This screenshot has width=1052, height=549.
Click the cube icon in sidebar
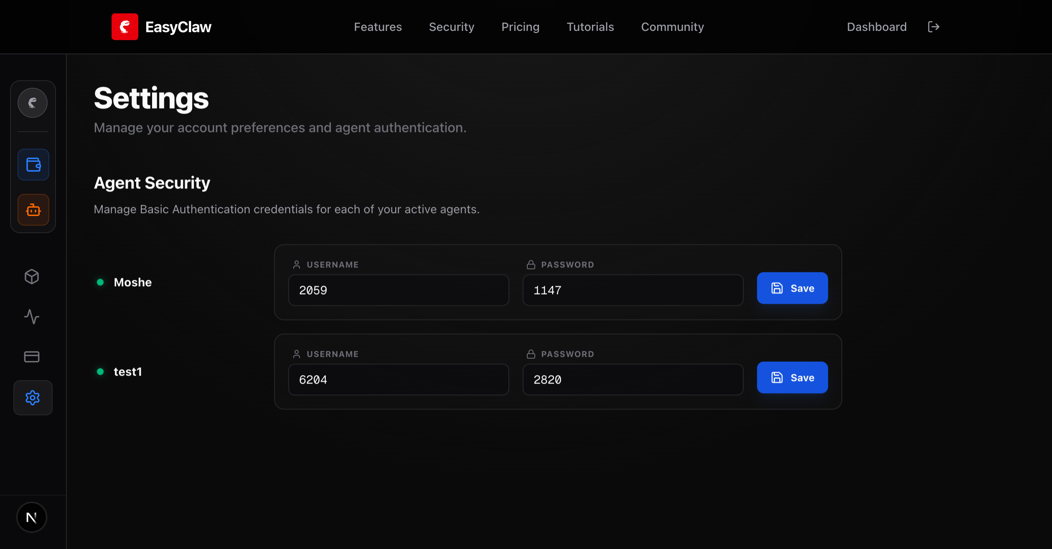[32, 276]
